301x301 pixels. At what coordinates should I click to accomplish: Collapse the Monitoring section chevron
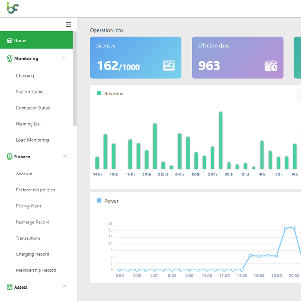[64, 58]
